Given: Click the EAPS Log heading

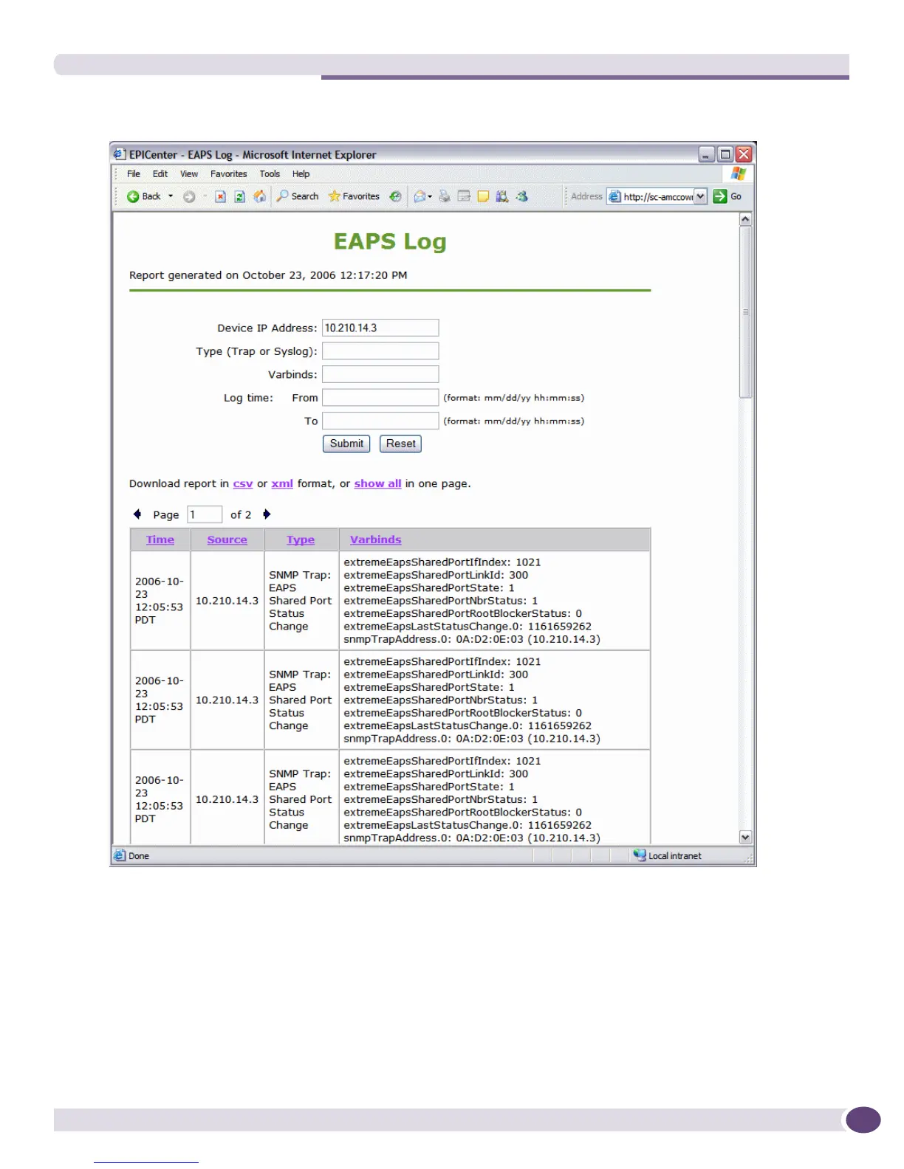Looking at the screenshot, I should [x=390, y=242].
